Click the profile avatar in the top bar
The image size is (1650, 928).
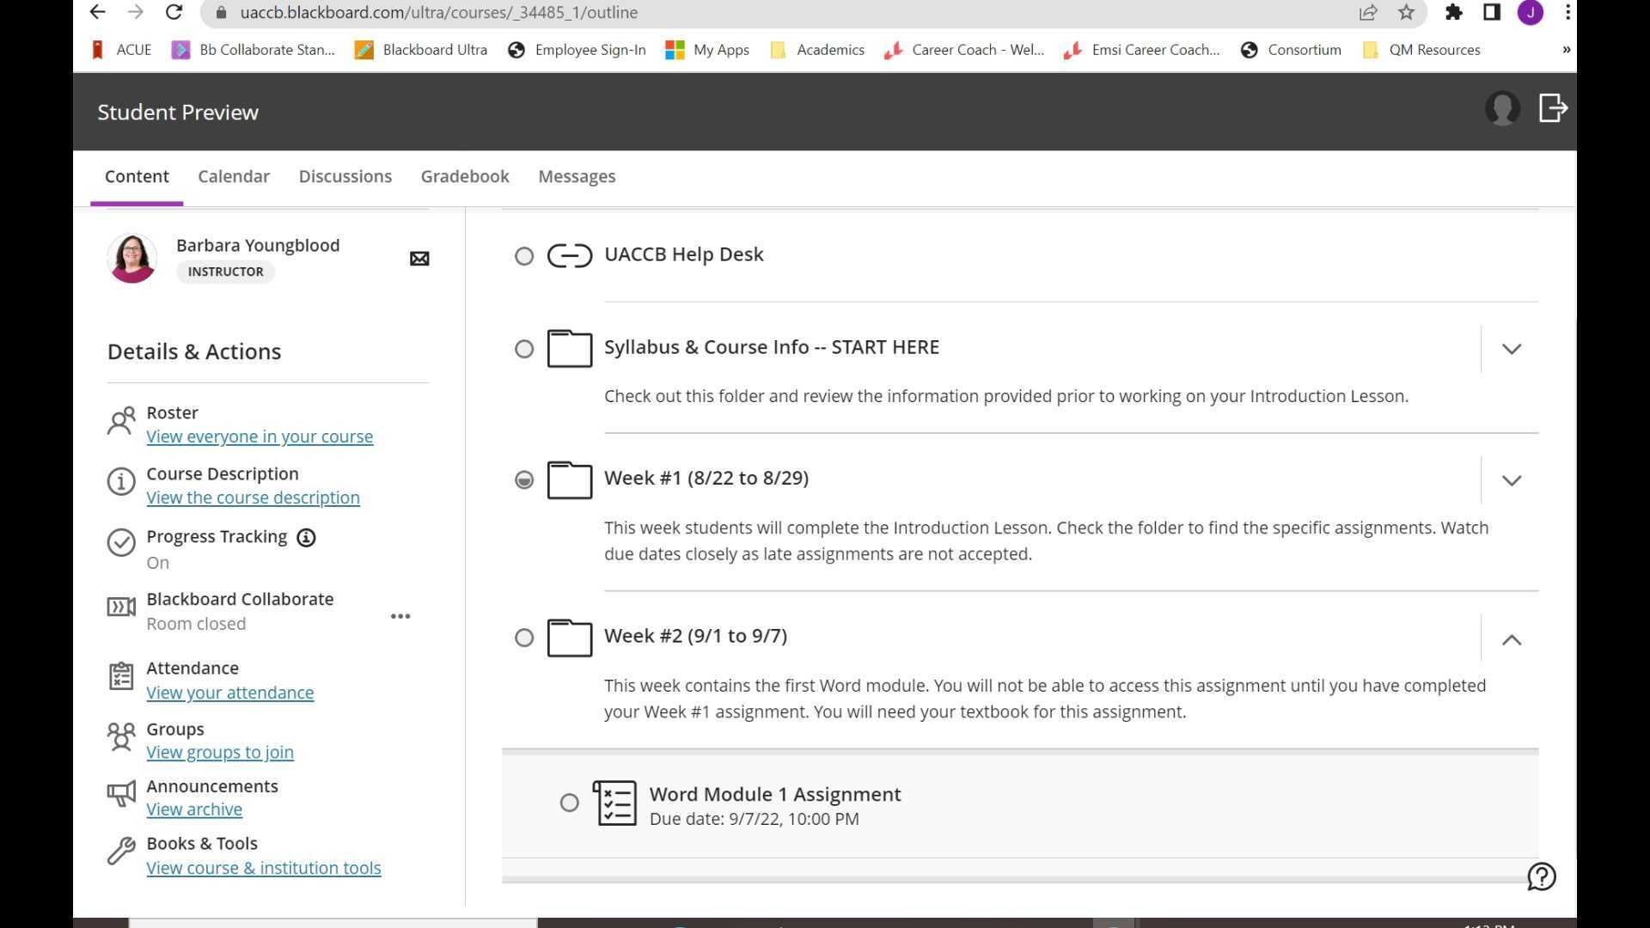1501,110
